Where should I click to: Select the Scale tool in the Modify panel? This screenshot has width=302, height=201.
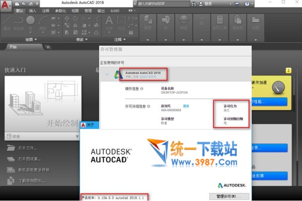click(x=75, y=32)
